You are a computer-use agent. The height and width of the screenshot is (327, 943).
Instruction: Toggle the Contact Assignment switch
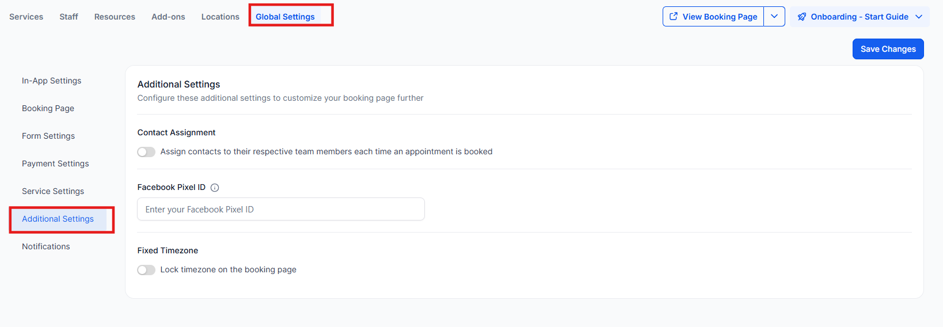[146, 152]
